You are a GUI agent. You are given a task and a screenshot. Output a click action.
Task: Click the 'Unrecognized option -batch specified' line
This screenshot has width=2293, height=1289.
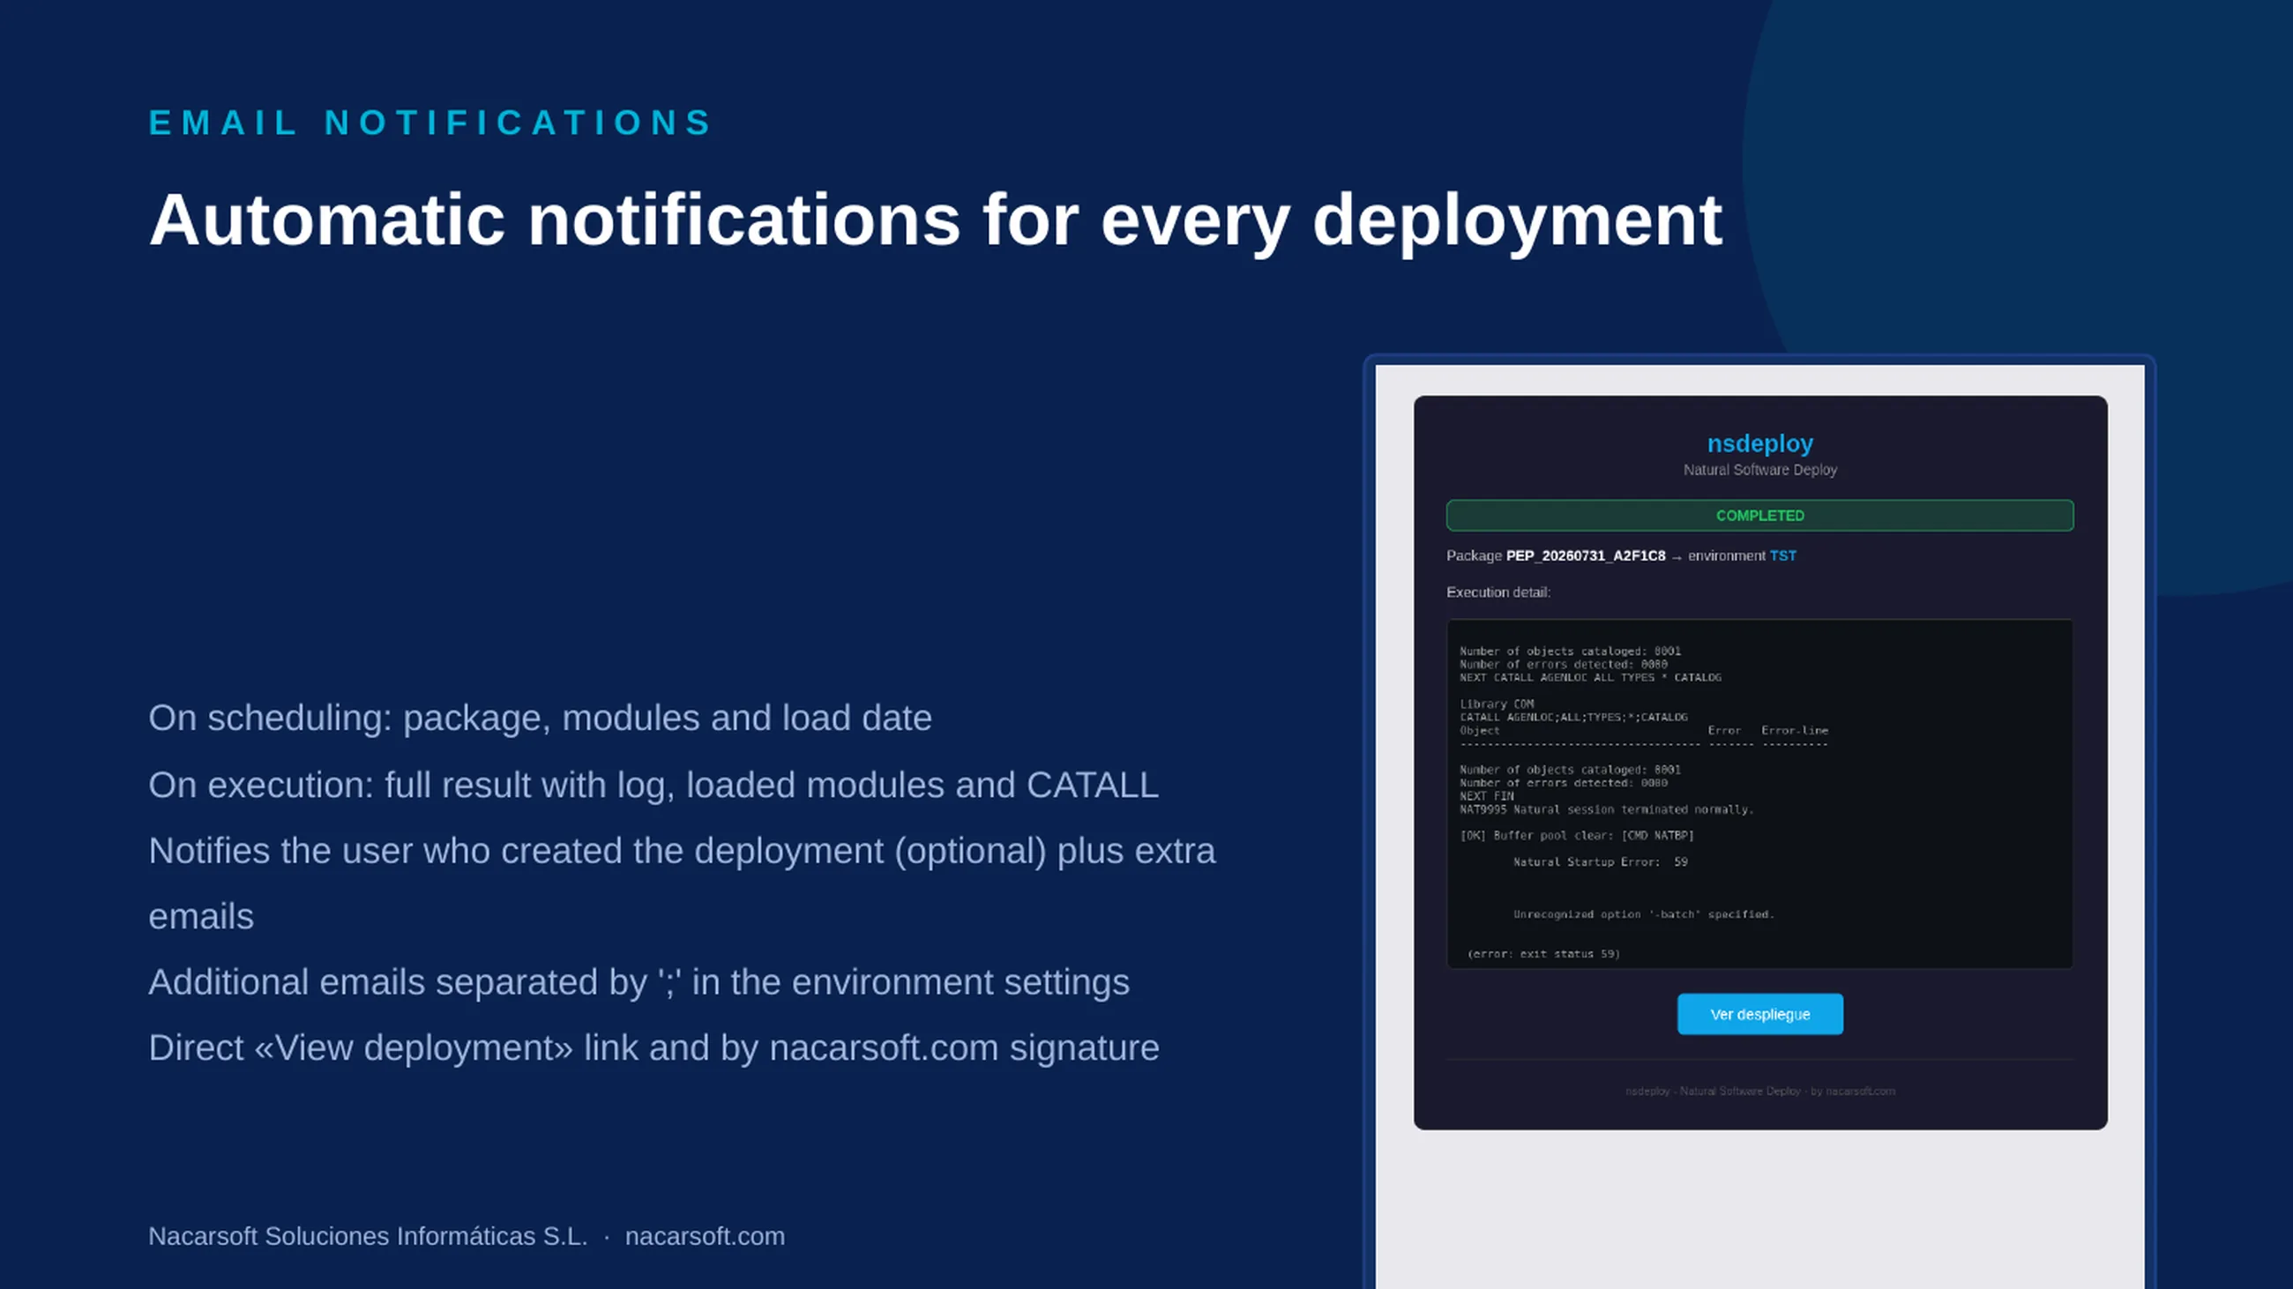click(x=1643, y=914)
